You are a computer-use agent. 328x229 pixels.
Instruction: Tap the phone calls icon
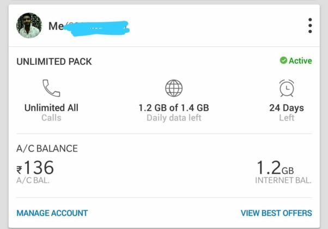(51, 88)
